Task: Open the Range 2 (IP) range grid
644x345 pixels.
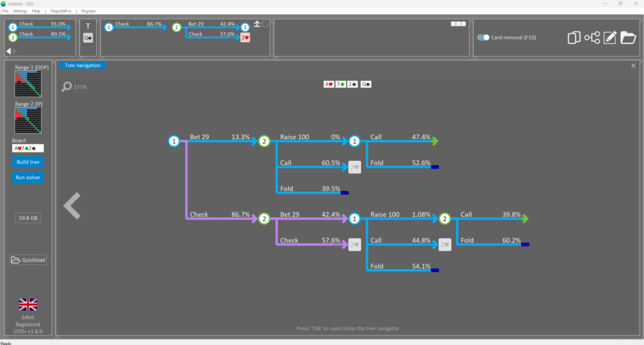Action: coord(28,120)
